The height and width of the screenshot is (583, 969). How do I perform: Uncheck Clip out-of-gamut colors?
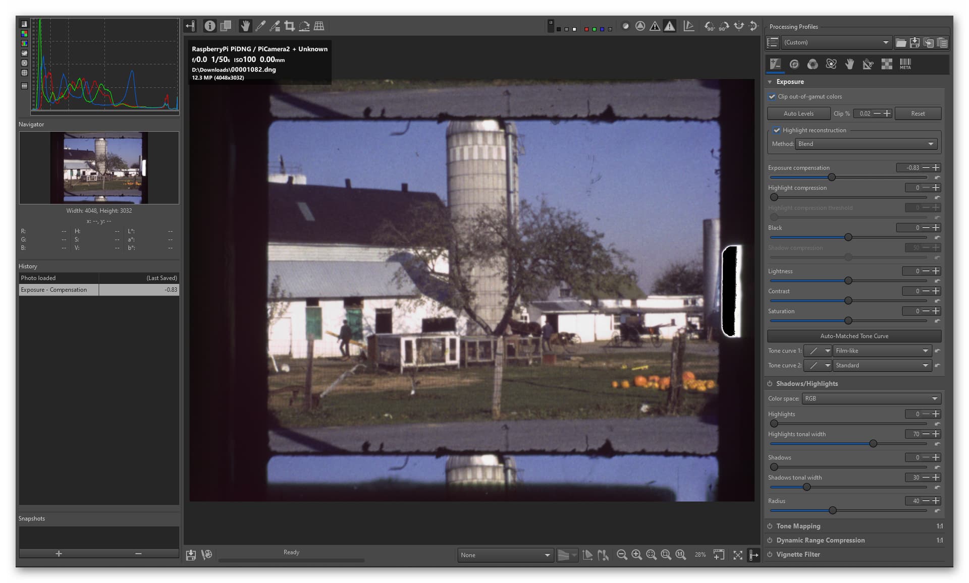(x=772, y=96)
